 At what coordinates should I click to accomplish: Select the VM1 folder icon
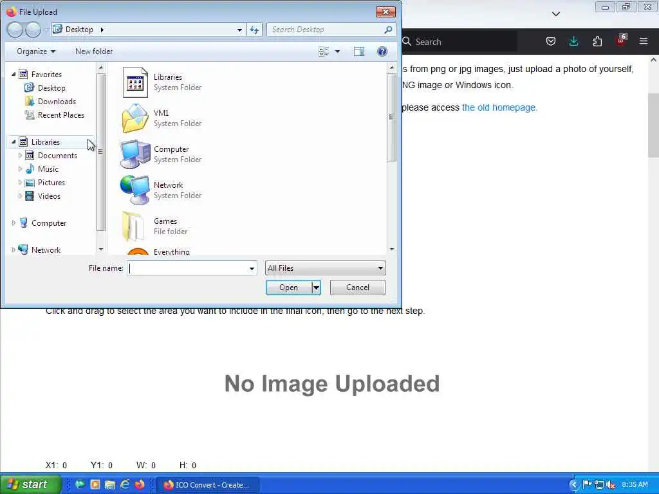pos(135,118)
